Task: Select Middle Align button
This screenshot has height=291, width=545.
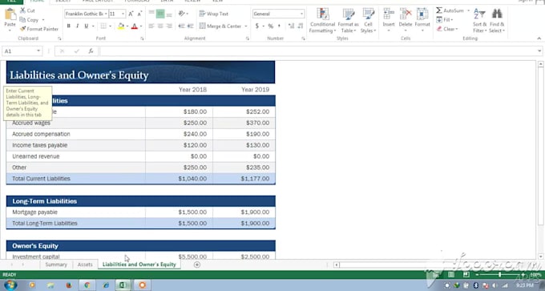Action: [x=160, y=14]
